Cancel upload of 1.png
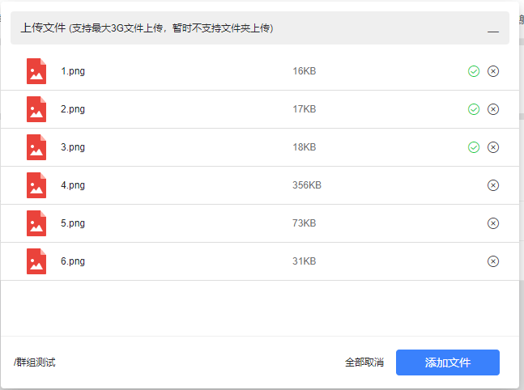This screenshot has width=524, height=390. [x=493, y=71]
